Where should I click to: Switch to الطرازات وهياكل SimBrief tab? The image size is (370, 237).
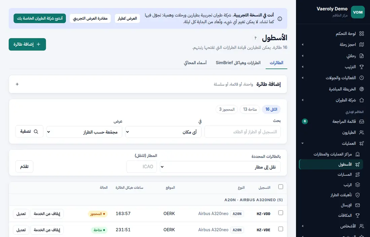coord(238,63)
